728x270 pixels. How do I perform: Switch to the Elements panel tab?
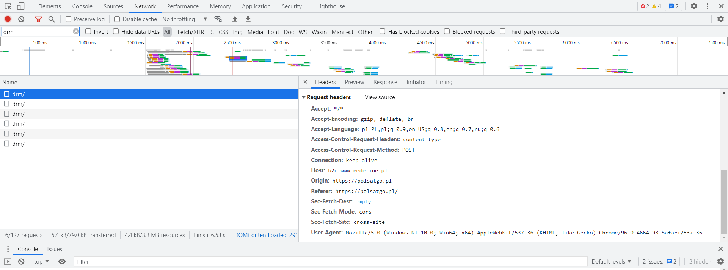pos(50,6)
